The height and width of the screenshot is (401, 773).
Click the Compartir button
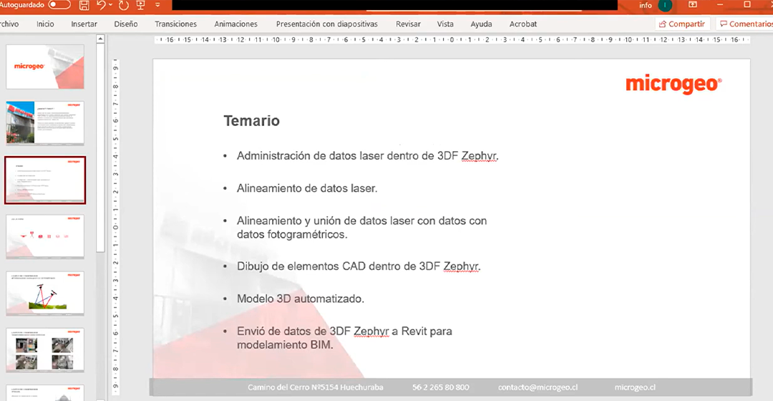(682, 24)
